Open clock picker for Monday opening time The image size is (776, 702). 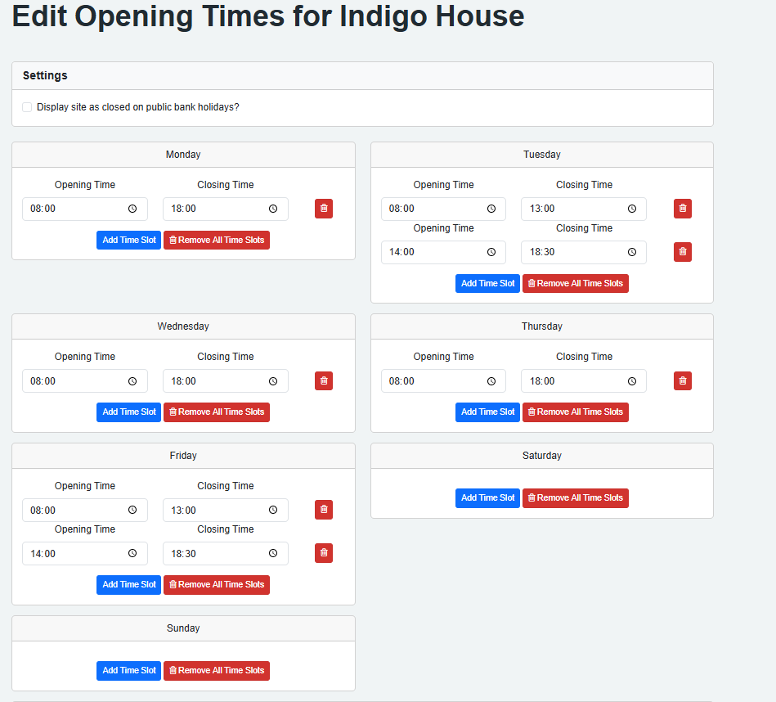[x=132, y=209]
